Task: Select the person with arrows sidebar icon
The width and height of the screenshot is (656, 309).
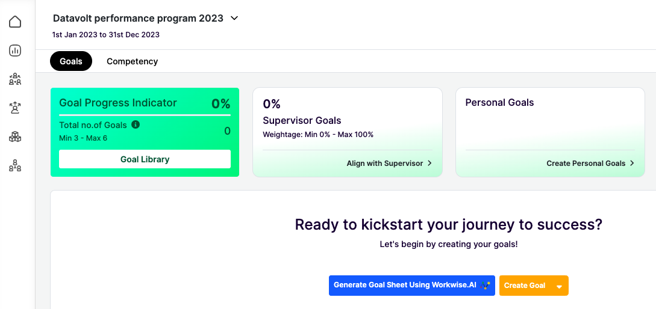Action: [15, 108]
